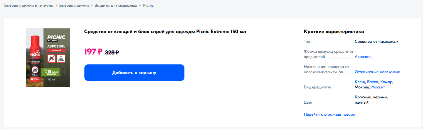Image resolution: width=423 pixels, height=130 pixels.
Task: Follow the Аэрозоль characteristic link
Action: pyautogui.click(x=364, y=57)
